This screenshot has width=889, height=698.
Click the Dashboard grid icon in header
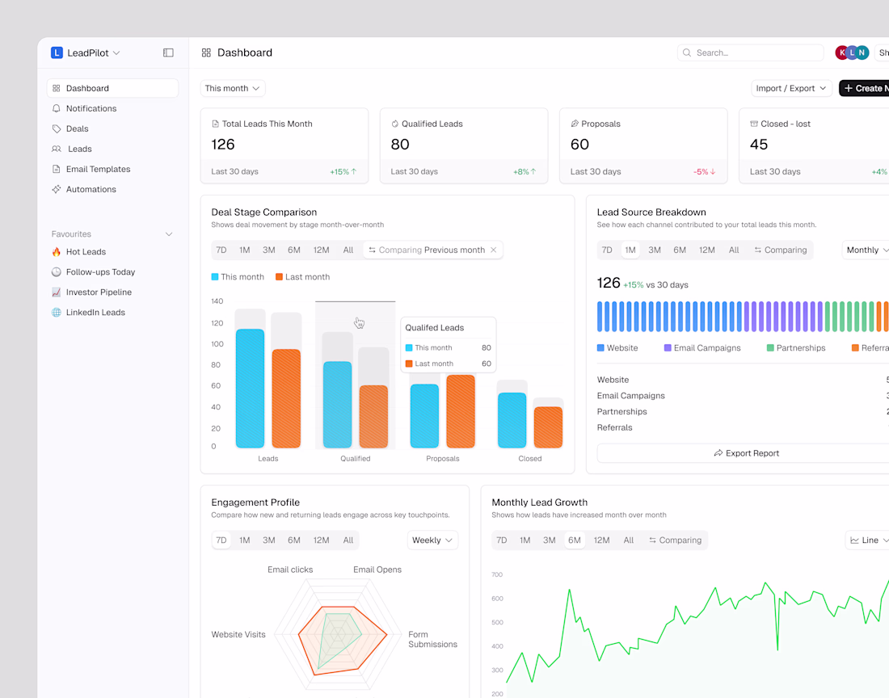[x=206, y=53]
